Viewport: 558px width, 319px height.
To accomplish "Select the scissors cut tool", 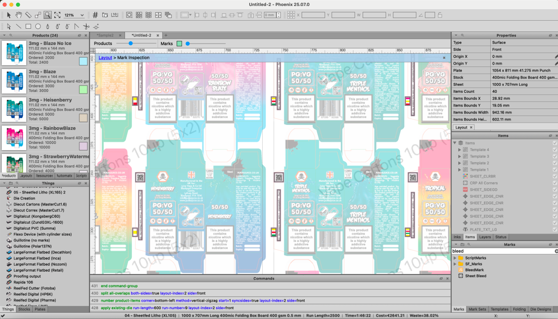I will (86, 26).
